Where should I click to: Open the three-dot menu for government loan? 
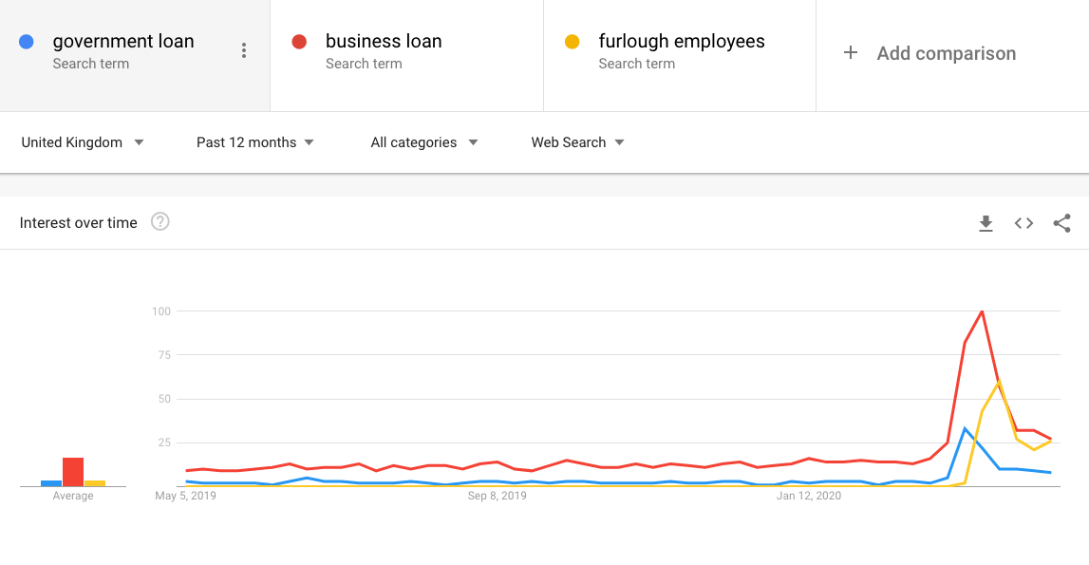coord(244,51)
